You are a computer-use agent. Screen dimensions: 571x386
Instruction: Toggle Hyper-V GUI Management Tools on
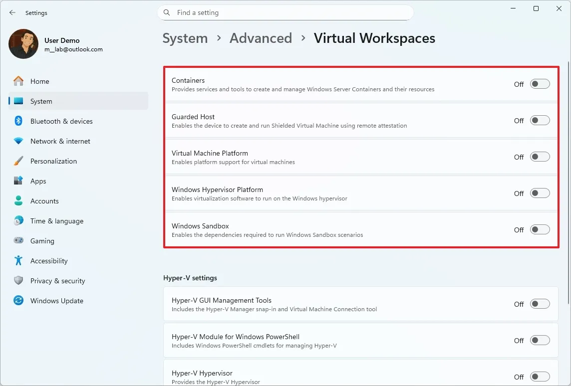pyautogui.click(x=540, y=304)
